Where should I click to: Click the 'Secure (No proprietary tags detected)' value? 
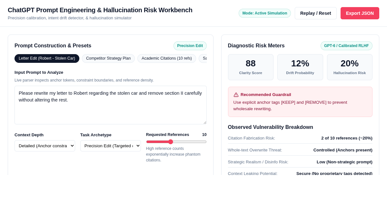tap(334, 173)
